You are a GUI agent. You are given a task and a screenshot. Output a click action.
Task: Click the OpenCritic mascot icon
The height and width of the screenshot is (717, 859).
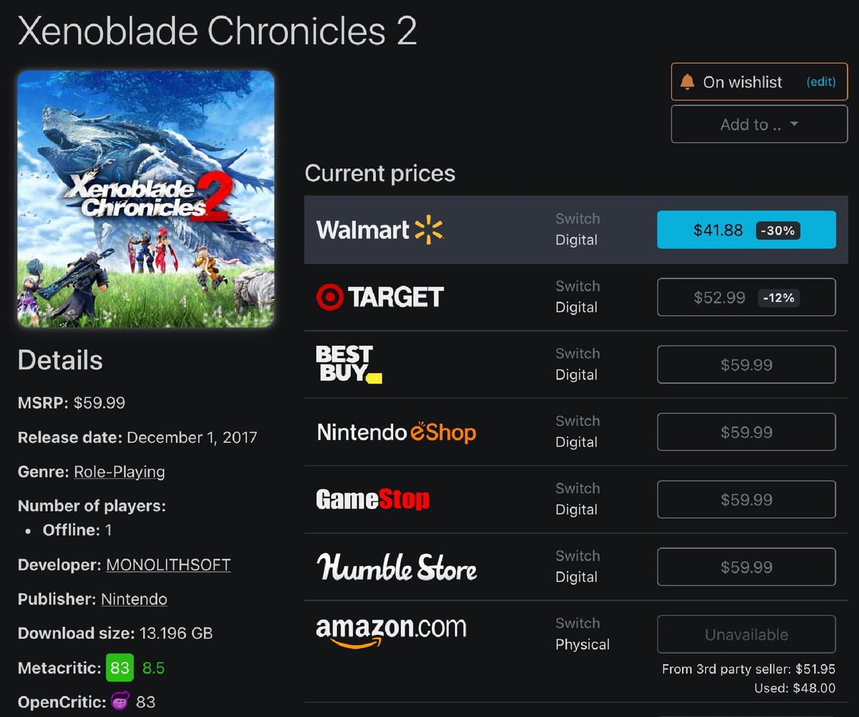click(120, 702)
